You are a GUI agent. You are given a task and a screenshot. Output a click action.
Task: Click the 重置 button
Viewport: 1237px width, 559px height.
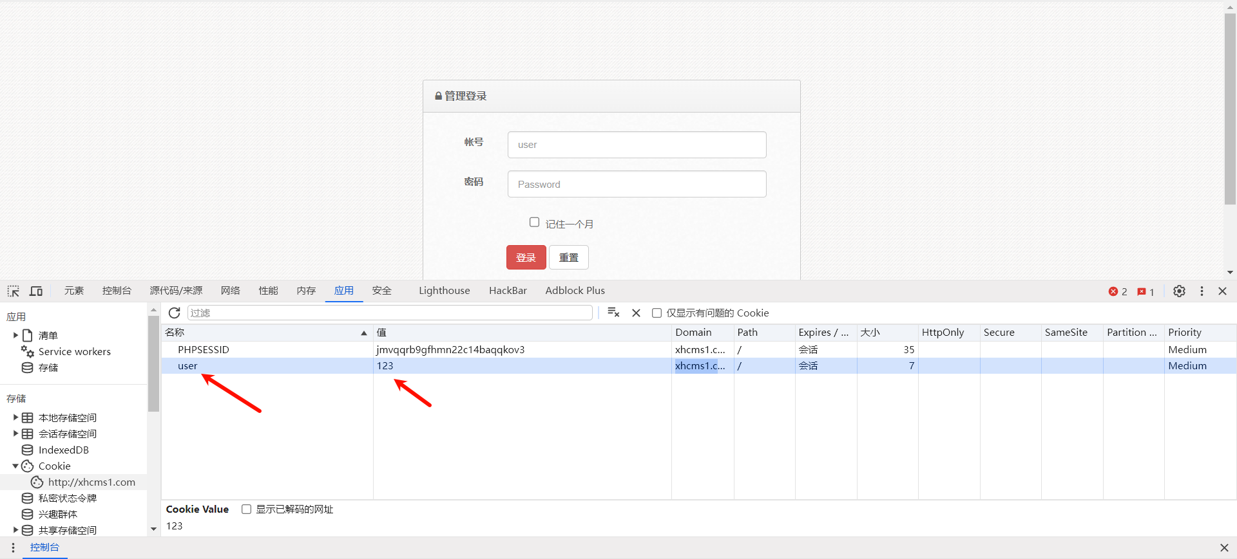(568, 257)
